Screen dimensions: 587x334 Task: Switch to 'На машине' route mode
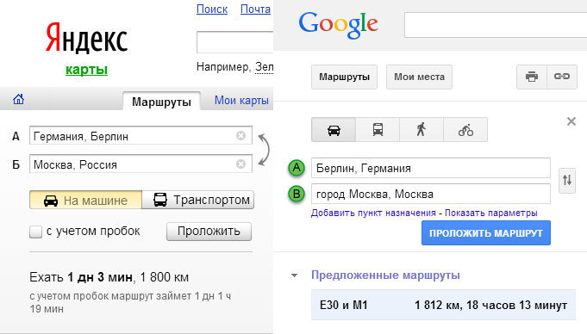(85, 200)
